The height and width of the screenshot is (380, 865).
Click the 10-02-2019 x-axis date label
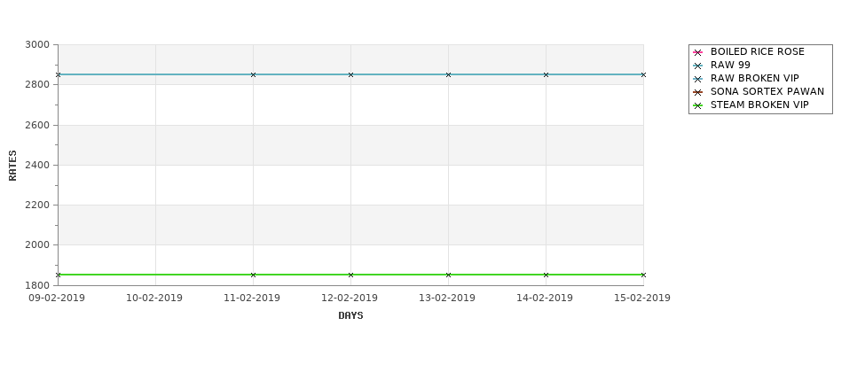[154, 298]
